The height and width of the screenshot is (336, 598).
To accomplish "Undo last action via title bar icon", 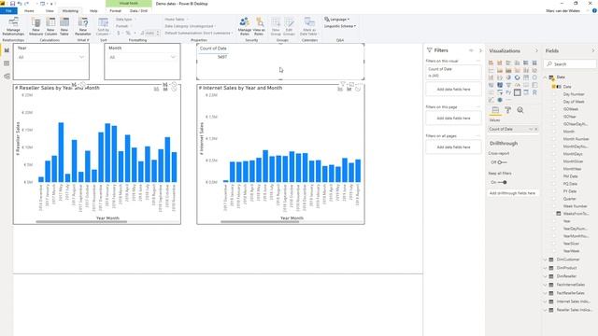I will tap(20, 4).
